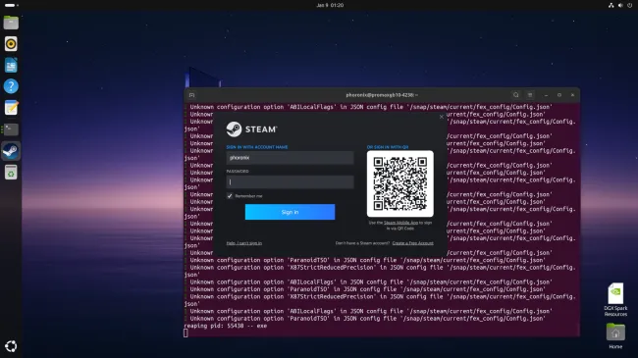Open the Steam Mobile App link
638x358 pixels.
tap(400, 223)
